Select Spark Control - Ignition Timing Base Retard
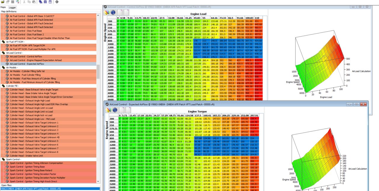The image size is (379, 191). coord(48,170)
